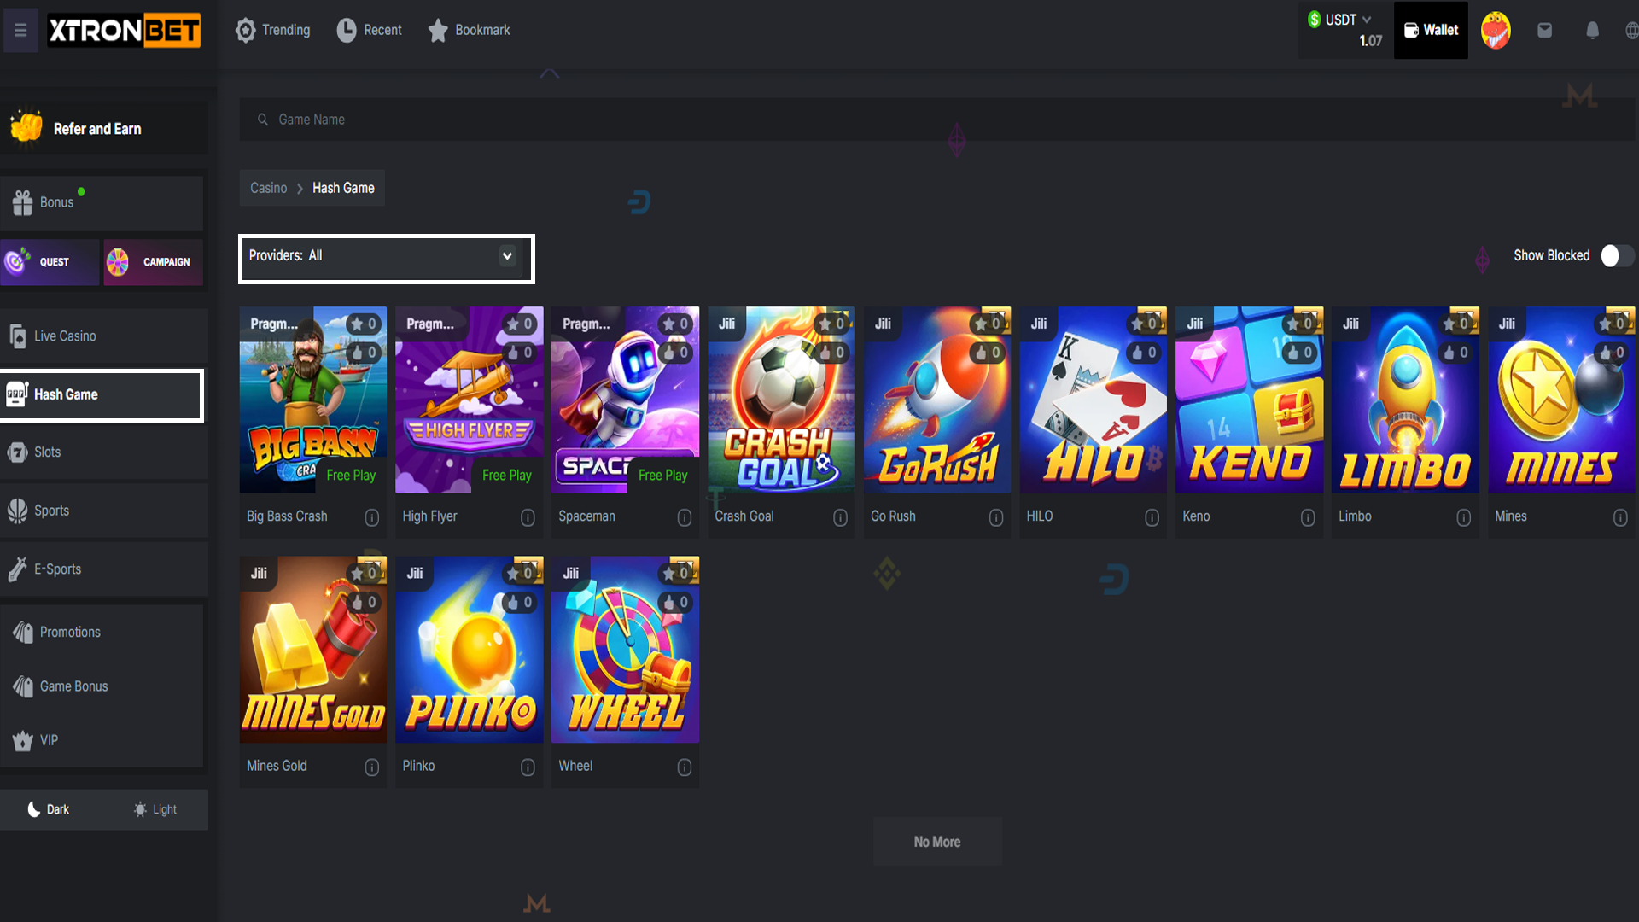Click the Game Name search field
Image resolution: width=1639 pixels, height=922 pixels.
pos(936,120)
